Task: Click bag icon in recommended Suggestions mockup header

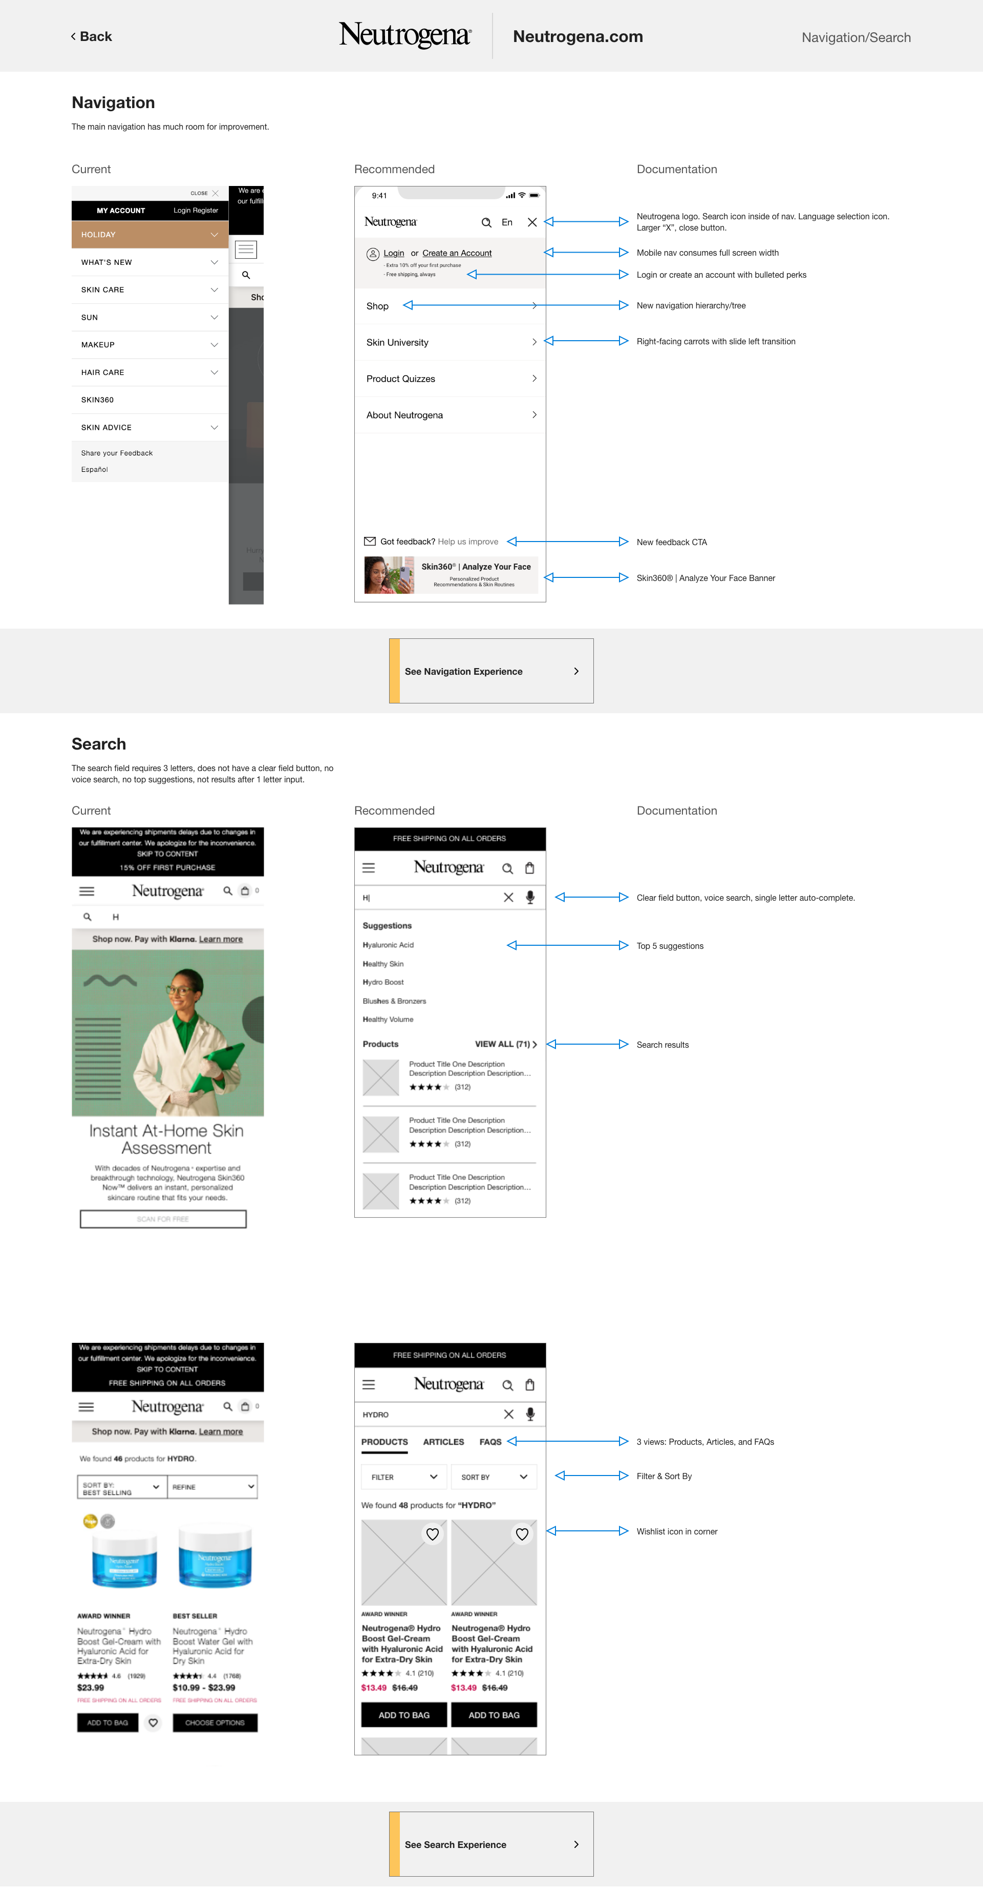Action: pos(530,868)
